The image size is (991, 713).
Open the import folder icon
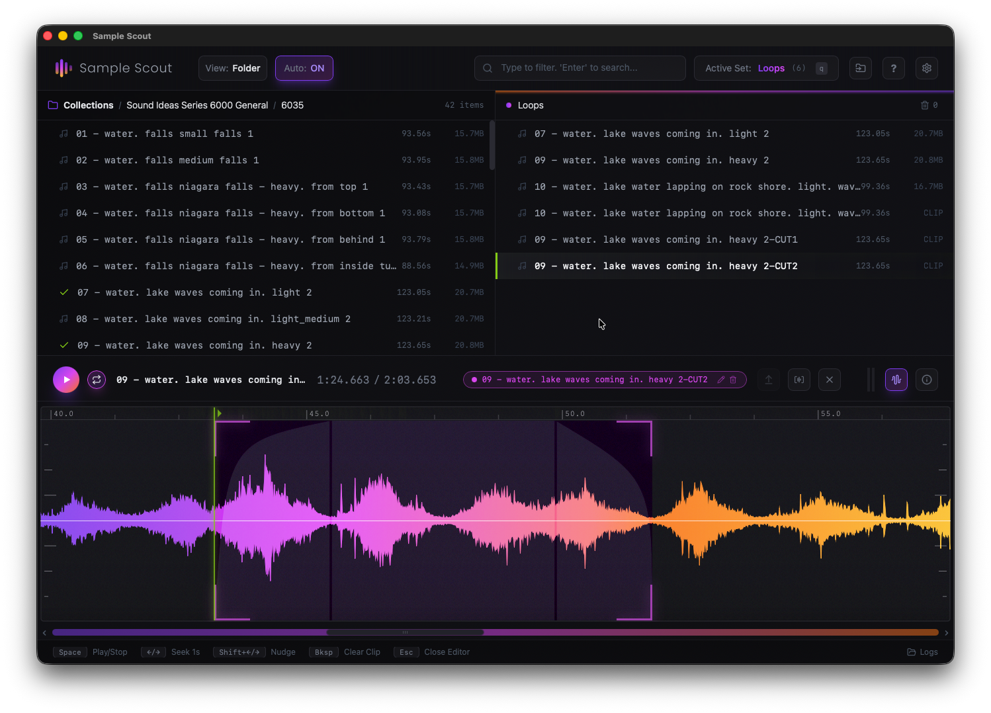861,68
